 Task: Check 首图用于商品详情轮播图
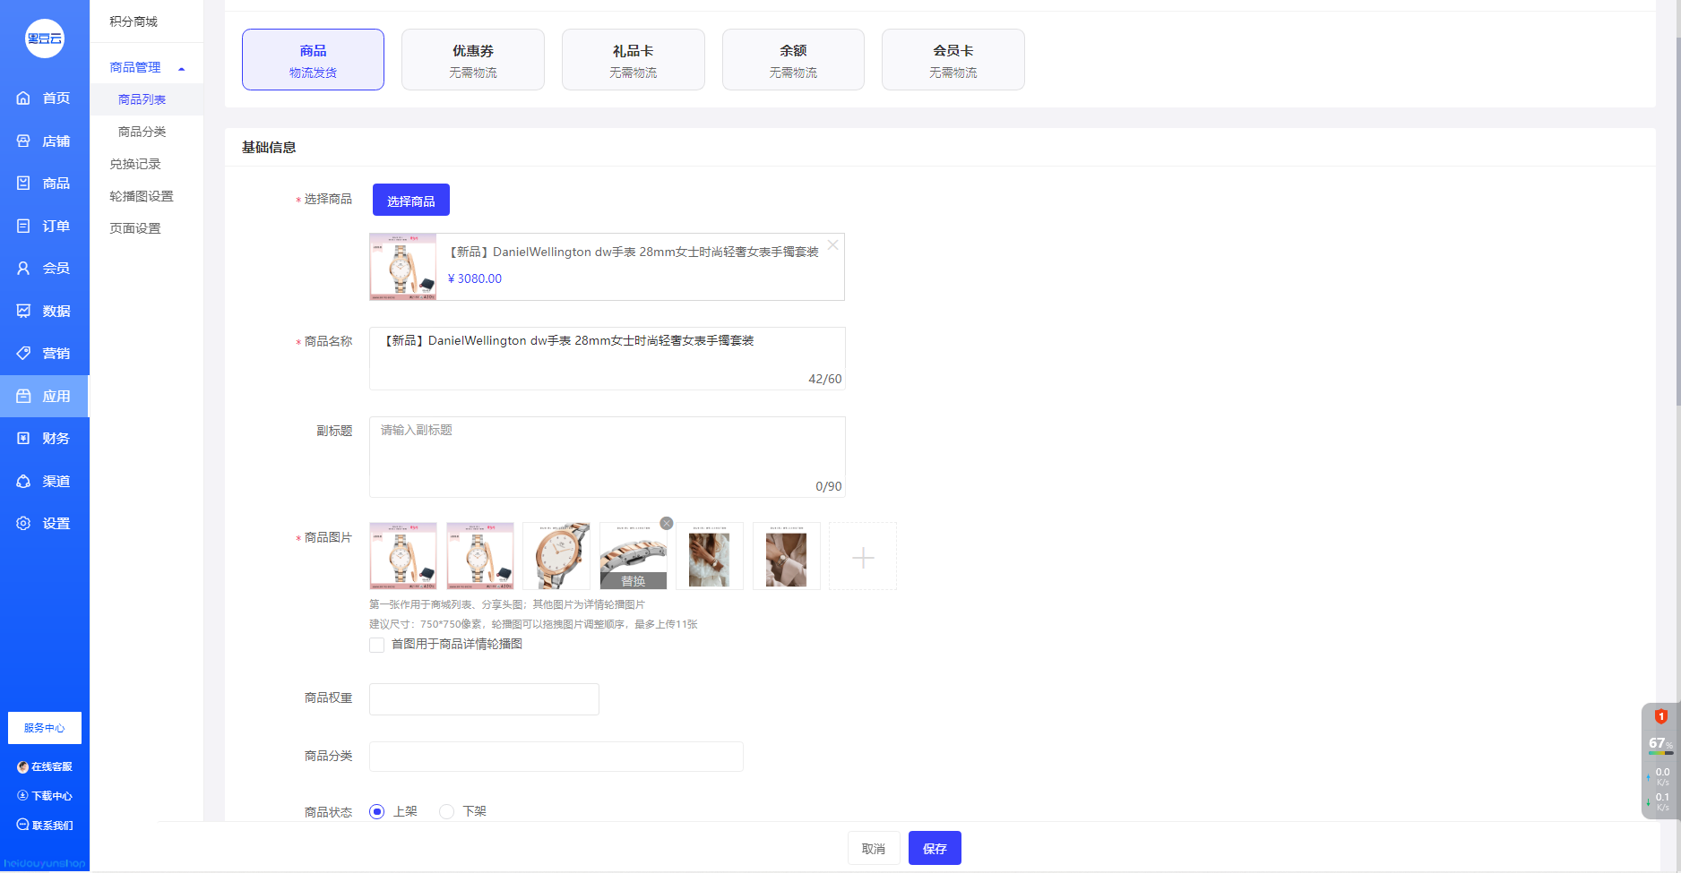click(377, 645)
